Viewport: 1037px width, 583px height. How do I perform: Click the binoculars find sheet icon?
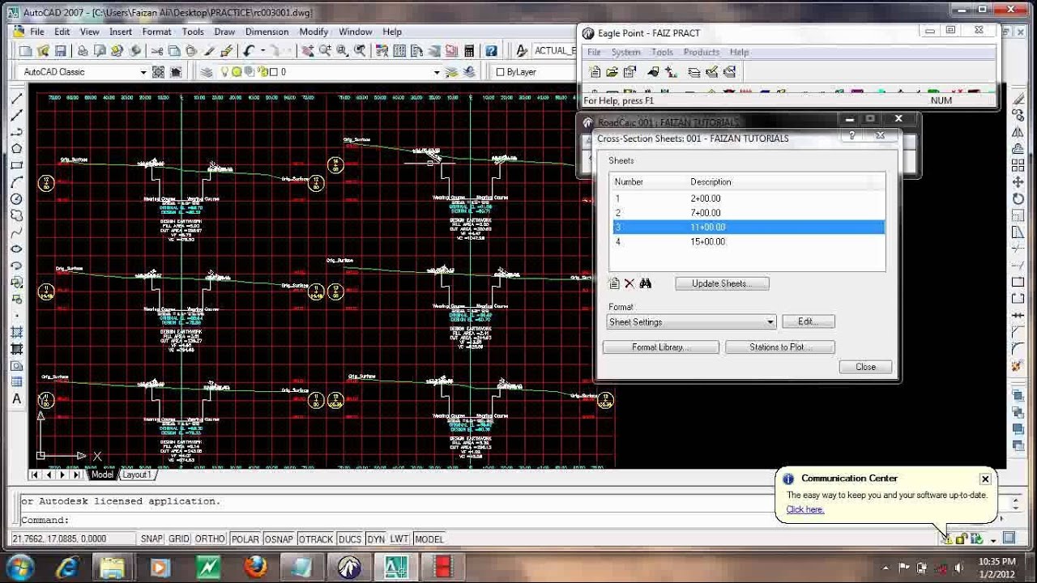646,283
